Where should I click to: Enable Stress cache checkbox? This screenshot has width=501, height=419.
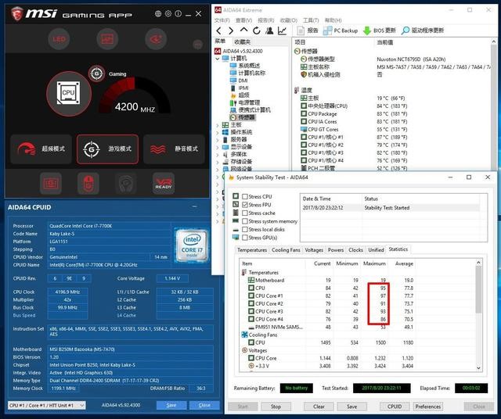(245, 213)
